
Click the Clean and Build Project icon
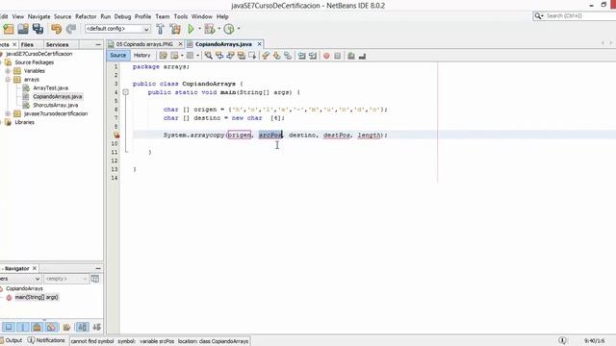coord(175,29)
